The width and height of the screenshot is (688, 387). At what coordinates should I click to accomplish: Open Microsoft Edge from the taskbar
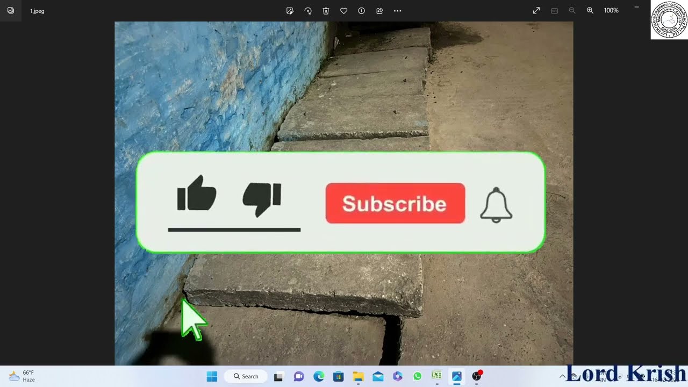pyautogui.click(x=319, y=376)
